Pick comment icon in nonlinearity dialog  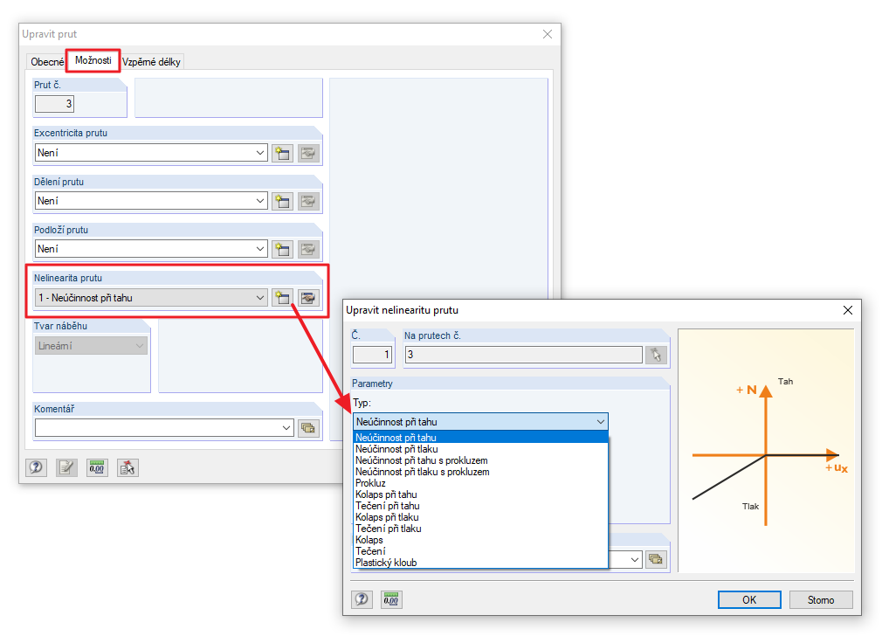(656, 559)
